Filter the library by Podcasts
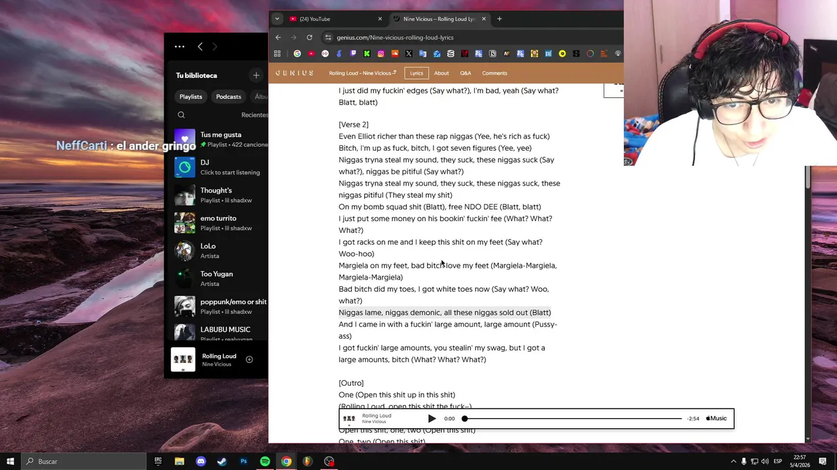The width and height of the screenshot is (837, 470). point(229,97)
